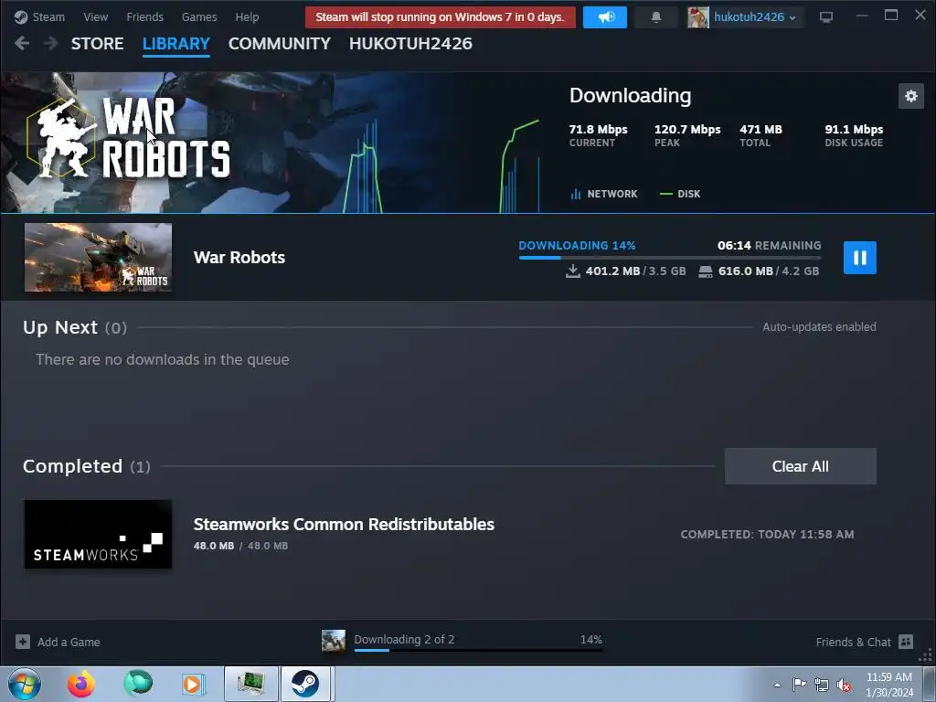The image size is (936, 702).
Task: Open download settings gear
Action: pyautogui.click(x=911, y=96)
